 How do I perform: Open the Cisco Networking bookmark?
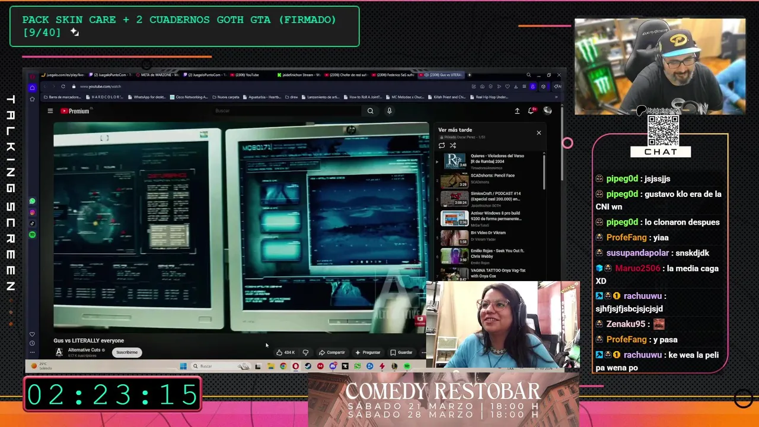(189, 97)
